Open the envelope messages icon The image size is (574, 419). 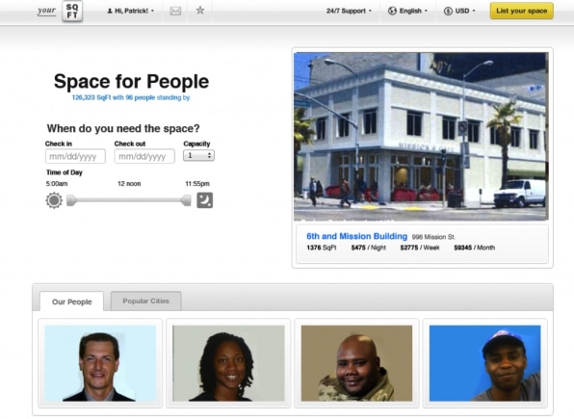pos(175,11)
